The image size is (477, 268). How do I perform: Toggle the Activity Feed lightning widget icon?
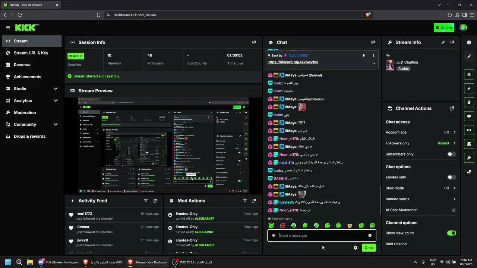(x=469, y=88)
